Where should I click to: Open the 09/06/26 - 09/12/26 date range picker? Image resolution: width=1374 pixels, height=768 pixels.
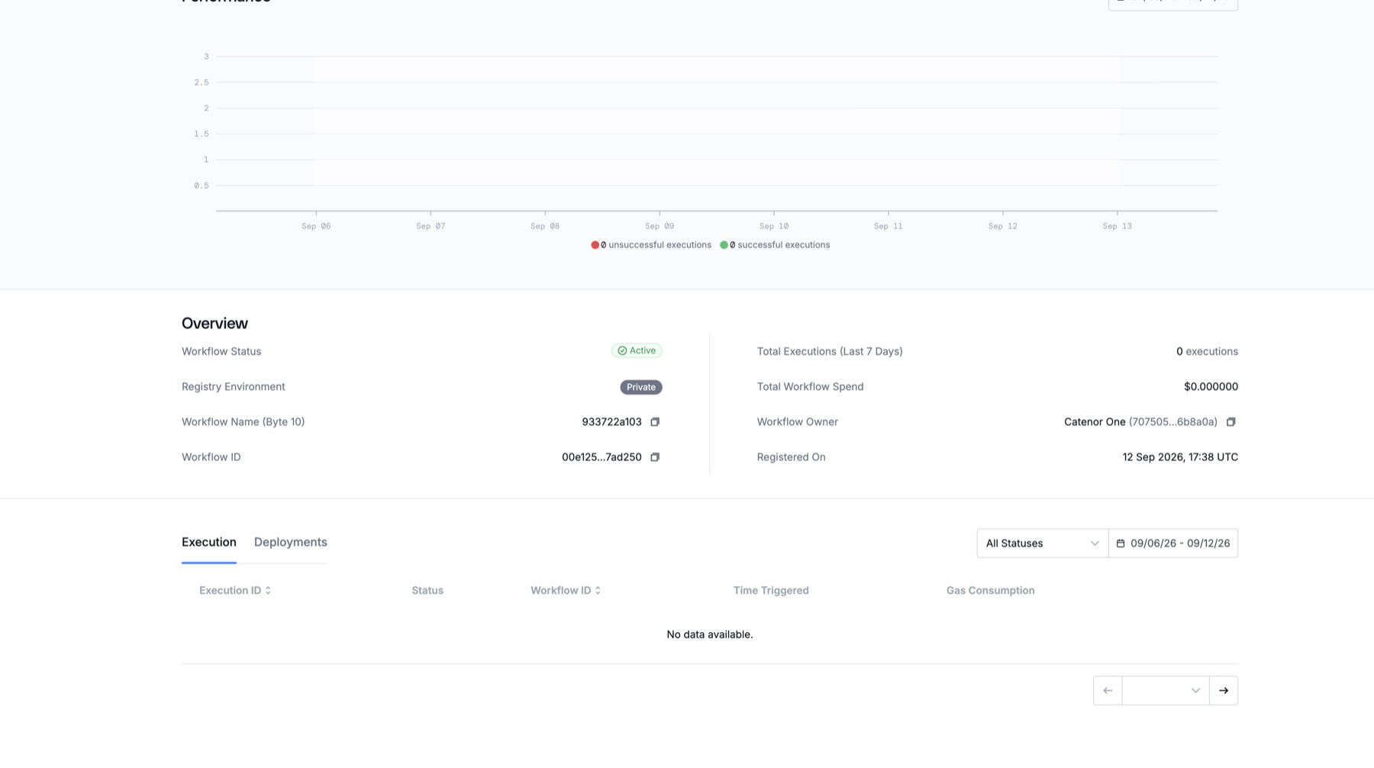1173,544
